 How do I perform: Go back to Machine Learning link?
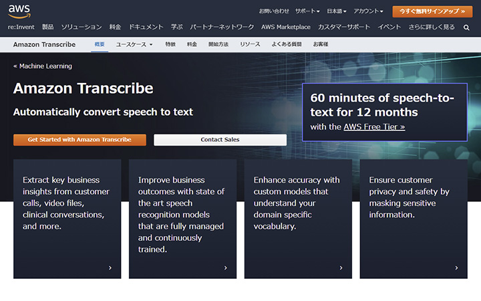click(43, 66)
